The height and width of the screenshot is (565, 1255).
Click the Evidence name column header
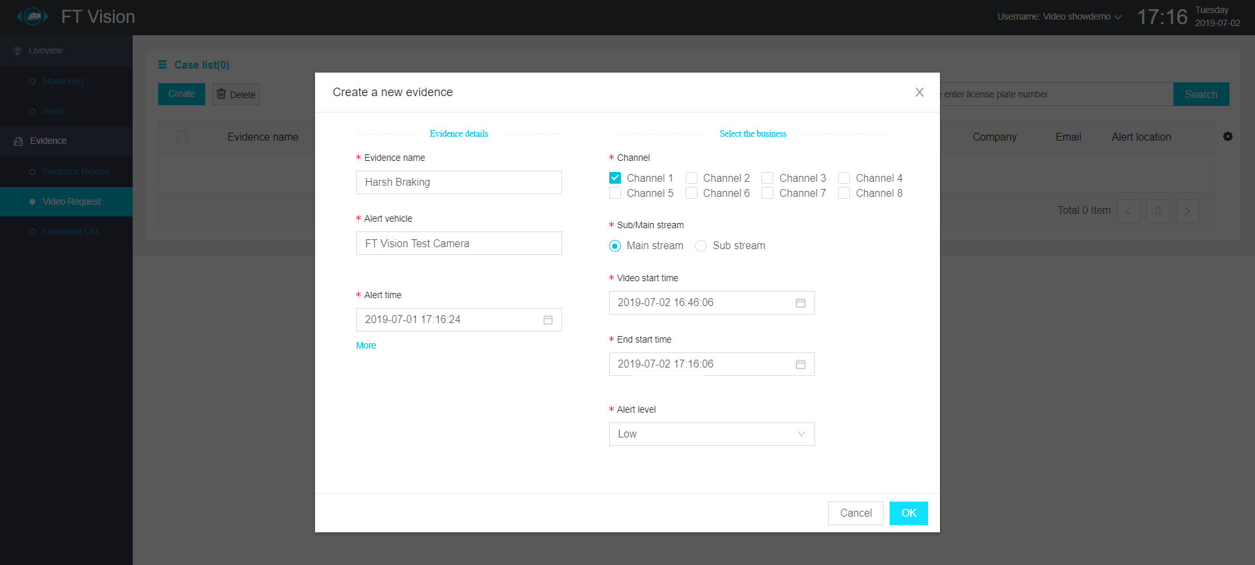click(263, 137)
